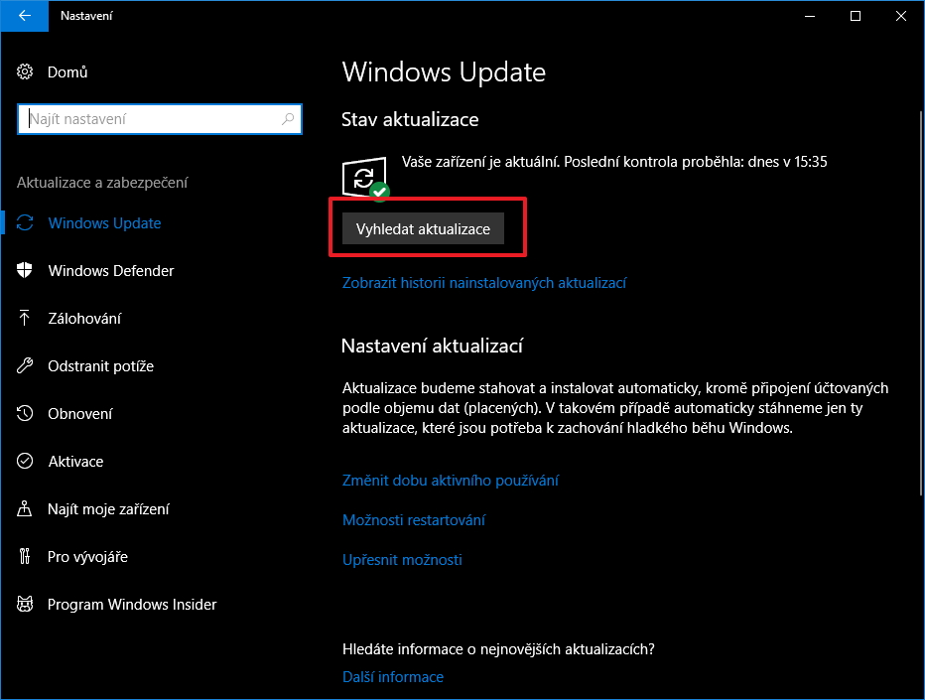This screenshot has width=925, height=700.
Task: Return to Domů settings home
Action: coord(67,72)
